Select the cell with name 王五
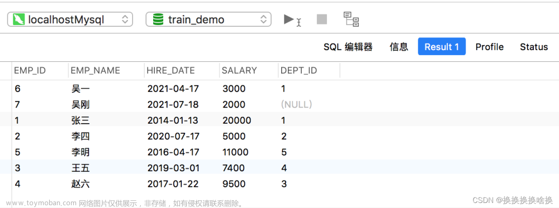 point(80,168)
